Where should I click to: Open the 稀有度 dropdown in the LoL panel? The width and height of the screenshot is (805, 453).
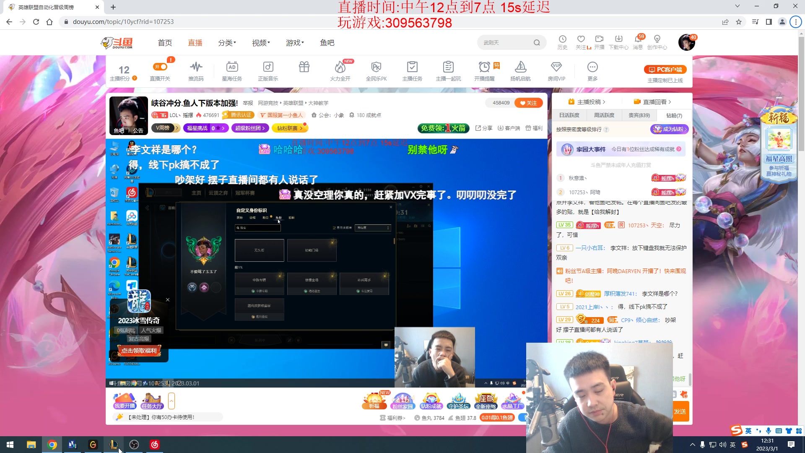click(x=371, y=228)
